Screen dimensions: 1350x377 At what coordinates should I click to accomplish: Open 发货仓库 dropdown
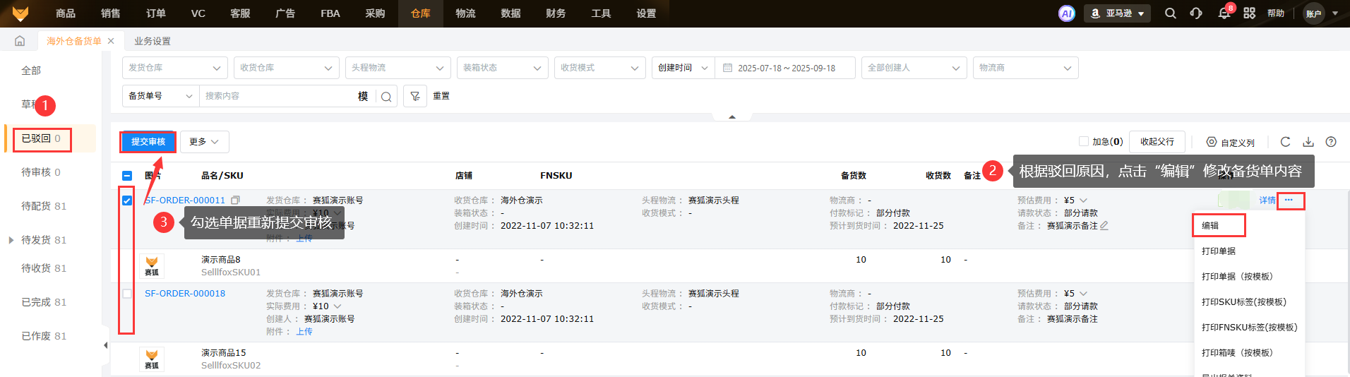pos(175,68)
